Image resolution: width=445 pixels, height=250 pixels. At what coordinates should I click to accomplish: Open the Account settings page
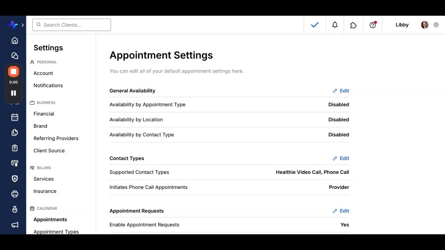coord(43,73)
